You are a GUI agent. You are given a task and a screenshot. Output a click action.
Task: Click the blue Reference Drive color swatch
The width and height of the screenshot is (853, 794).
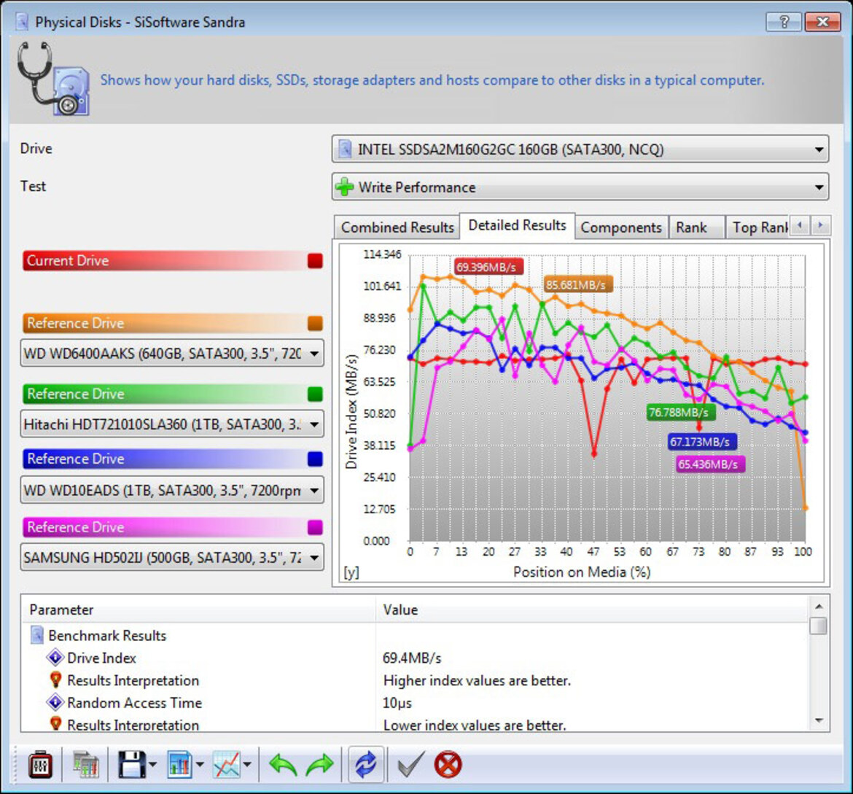tap(315, 459)
